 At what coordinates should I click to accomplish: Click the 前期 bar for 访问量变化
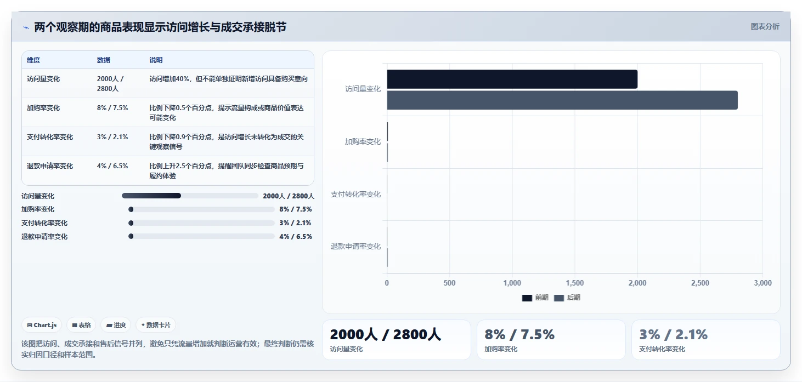512,79
